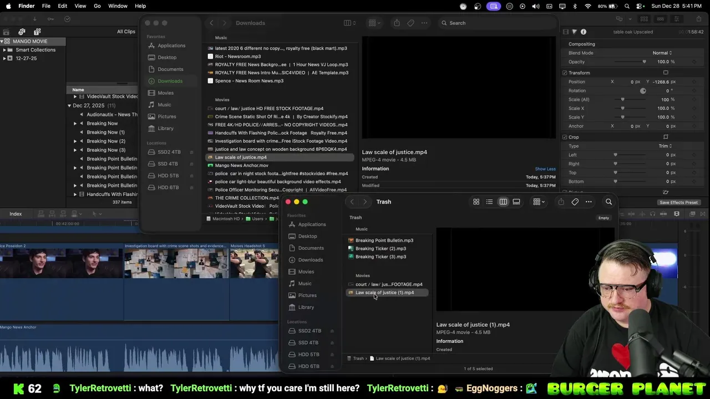Open the Group By menu in Trash window
The width and height of the screenshot is (710, 399).
tap(539, 202)
